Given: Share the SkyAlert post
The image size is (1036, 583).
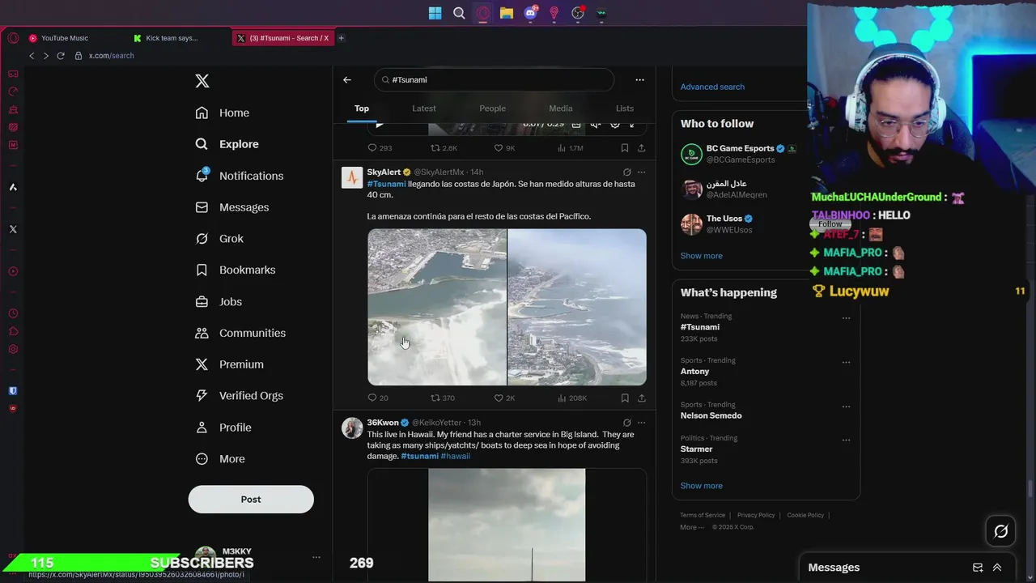Looking at the screenshot, I should pos(641,398).
